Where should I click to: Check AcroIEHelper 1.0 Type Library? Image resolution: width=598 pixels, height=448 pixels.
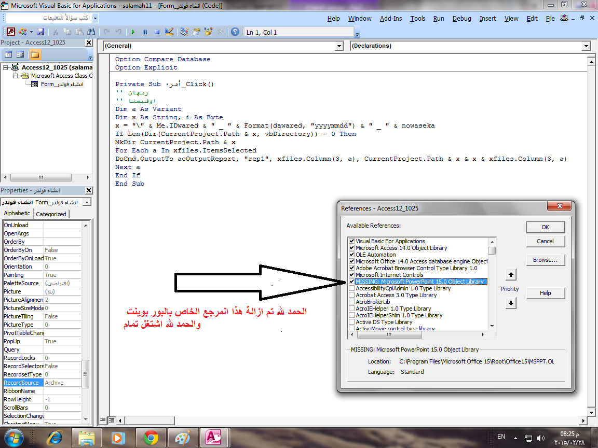[351, 309]
